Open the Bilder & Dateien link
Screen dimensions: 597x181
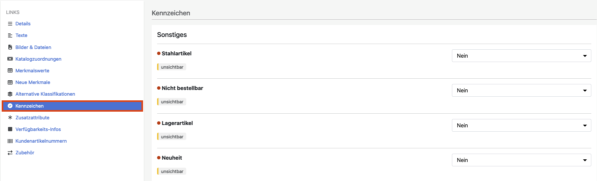[x=33, y=47]
